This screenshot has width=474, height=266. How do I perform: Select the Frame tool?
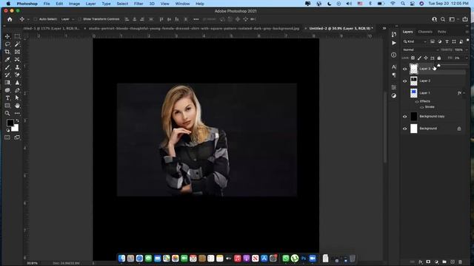point(17,52)
